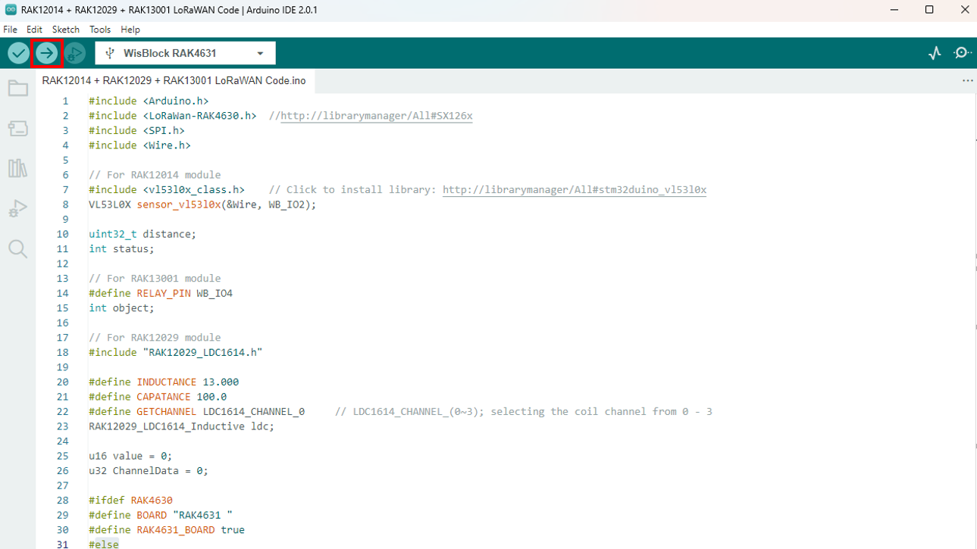
Task: Click '<LoRaWan-RAK4630.h>' on line 2
Action: click(200, 116)
